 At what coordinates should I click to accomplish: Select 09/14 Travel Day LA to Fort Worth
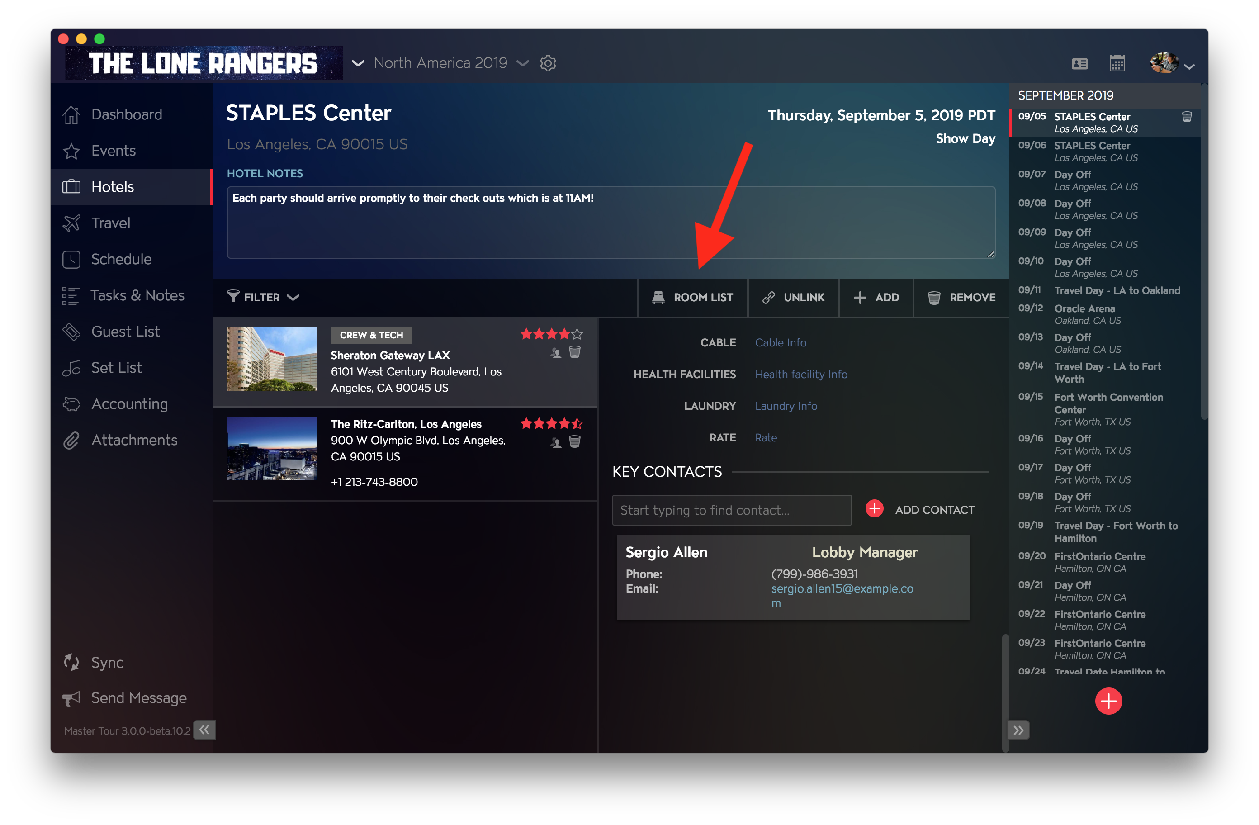coord(1104,373)
